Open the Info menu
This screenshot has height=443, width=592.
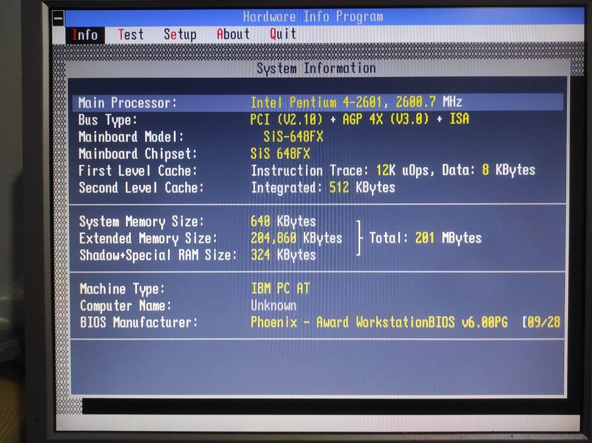point(85,35)
